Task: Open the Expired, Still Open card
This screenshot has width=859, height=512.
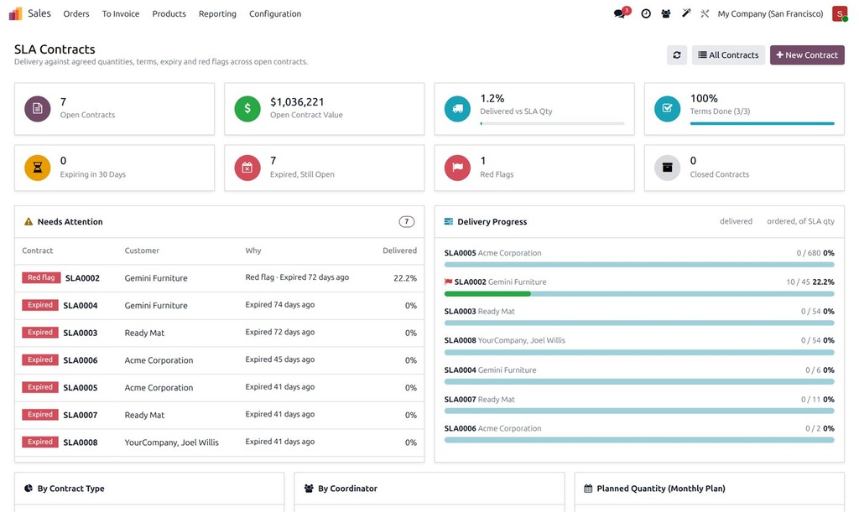Action: (x=325, y=168)
